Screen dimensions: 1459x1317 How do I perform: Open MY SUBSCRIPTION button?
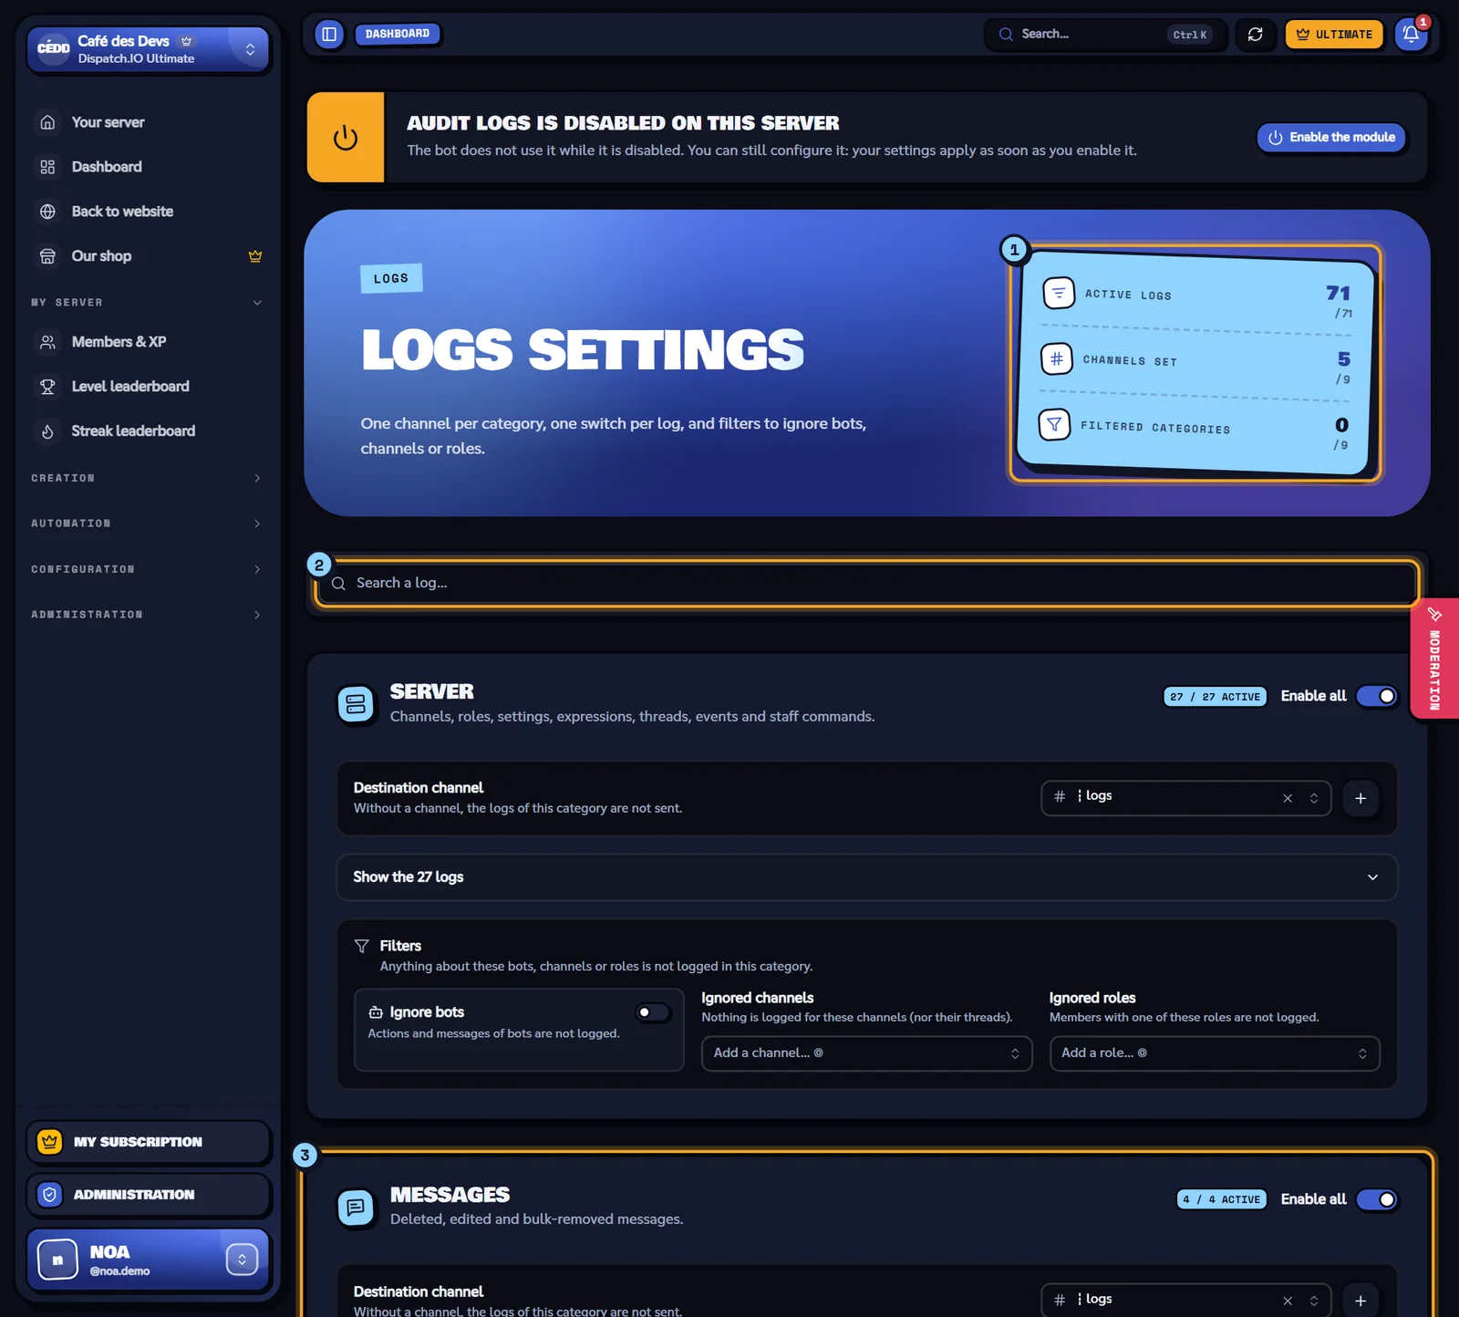point(149,1142)
